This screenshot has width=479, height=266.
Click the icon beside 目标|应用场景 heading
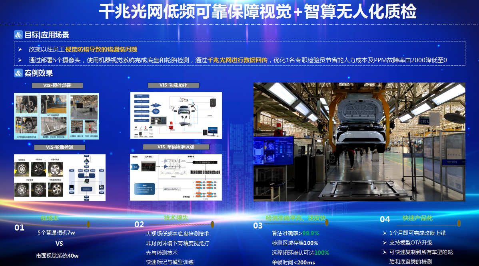[18, 35]
